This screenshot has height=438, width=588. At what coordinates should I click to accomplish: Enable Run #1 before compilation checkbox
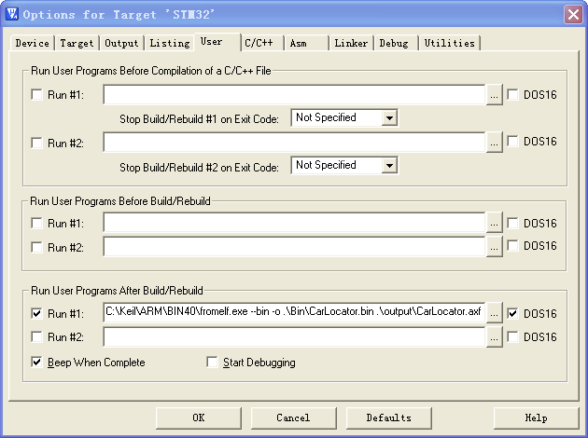click(x=36, y=94)
